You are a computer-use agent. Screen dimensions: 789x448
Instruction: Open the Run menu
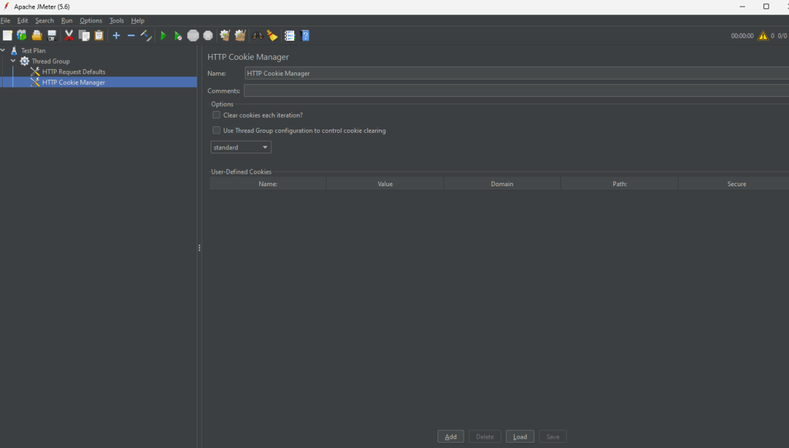[x=66, y=20]
